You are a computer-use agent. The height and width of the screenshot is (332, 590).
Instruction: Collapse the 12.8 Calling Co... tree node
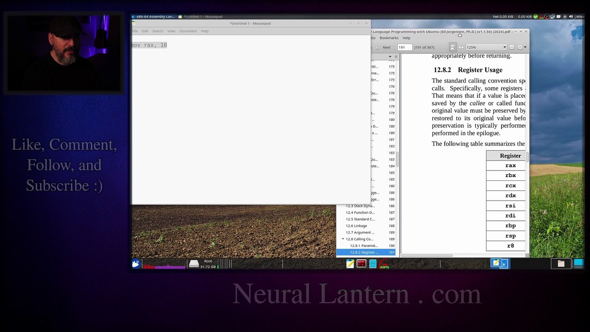343,239
